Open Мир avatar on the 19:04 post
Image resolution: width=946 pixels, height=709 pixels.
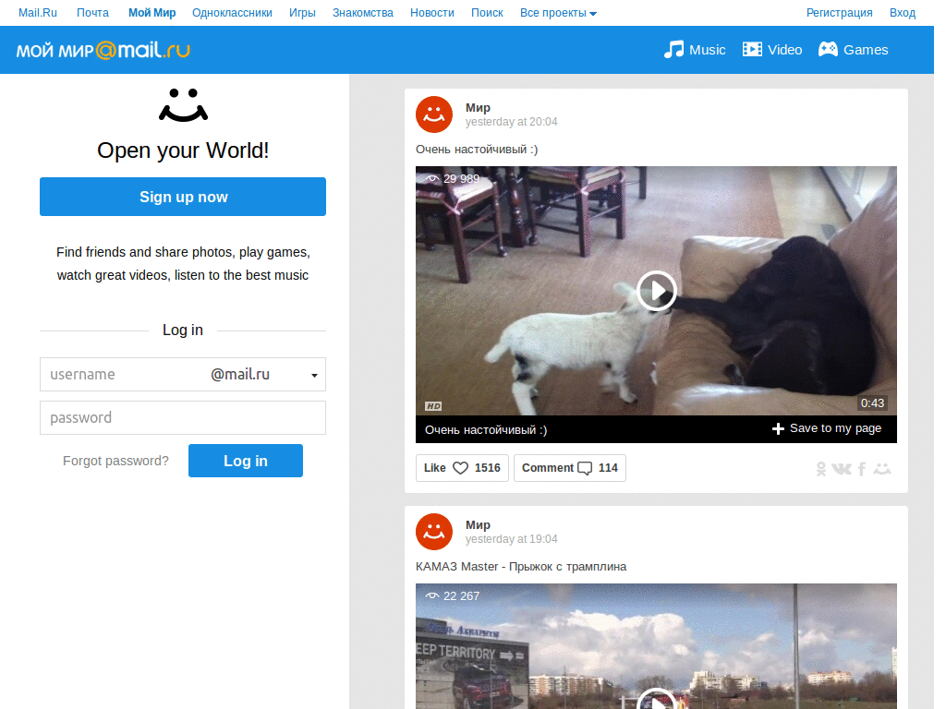click(434, 531)
